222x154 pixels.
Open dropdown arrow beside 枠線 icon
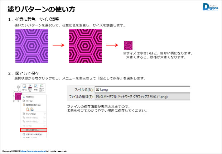coord(38,86)
